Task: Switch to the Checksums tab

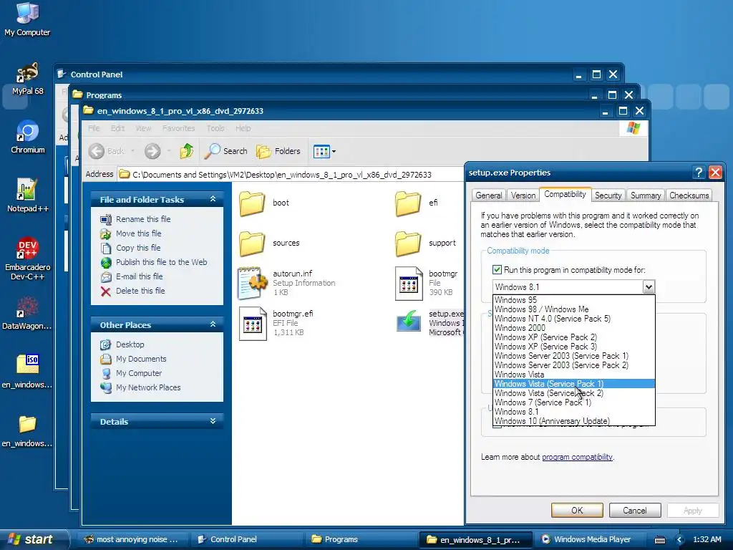Action: (x=689, y=196)
